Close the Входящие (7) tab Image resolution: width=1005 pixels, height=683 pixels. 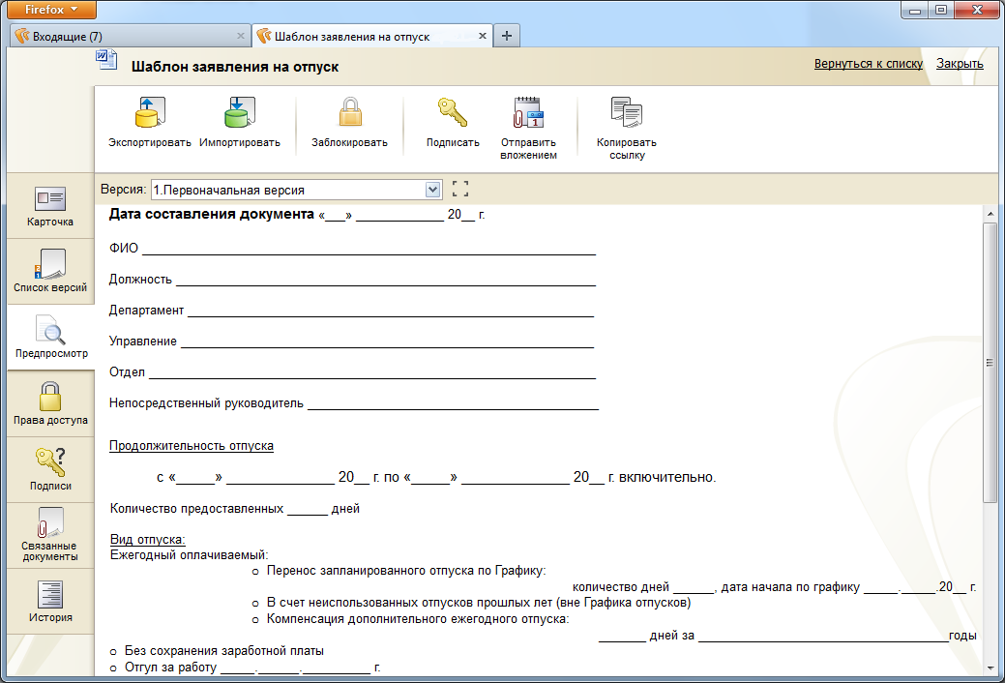coord(240,36)
